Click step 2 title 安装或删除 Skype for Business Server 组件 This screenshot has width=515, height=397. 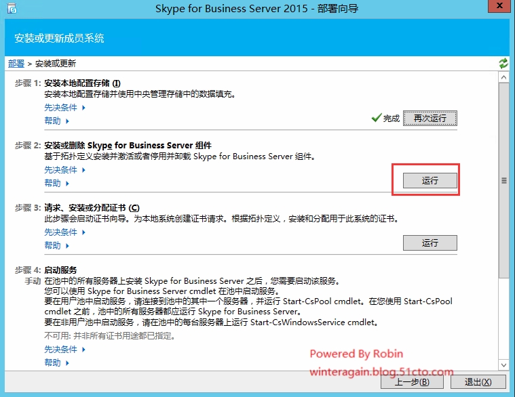128,146
